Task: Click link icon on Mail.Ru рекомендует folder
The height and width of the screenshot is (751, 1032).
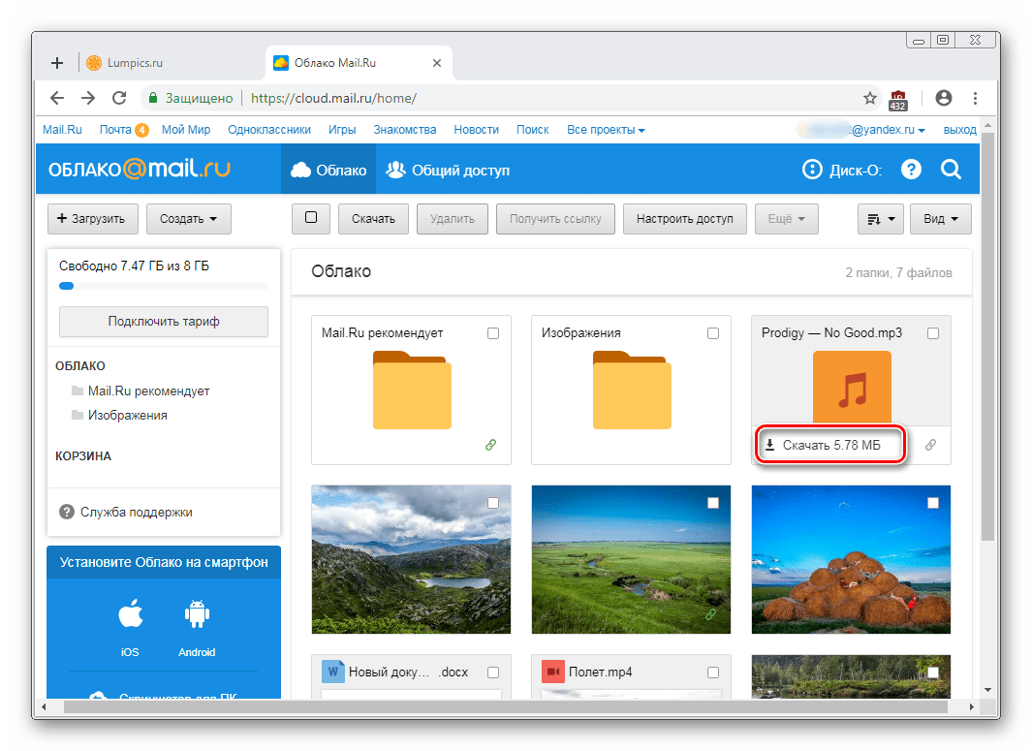Action: click(490, 445)
